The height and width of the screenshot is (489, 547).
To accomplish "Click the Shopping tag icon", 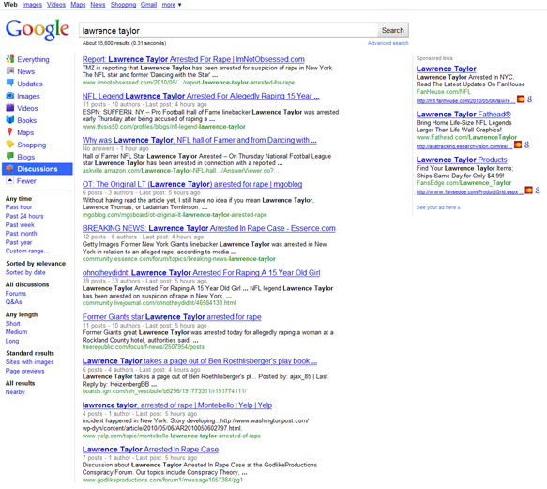I will tap(10, 145).
